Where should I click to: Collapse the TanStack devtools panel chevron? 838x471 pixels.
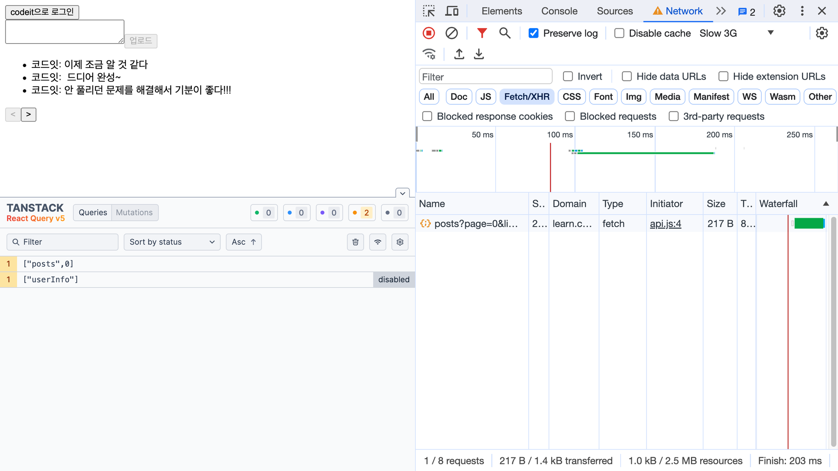click(x=403, y=193)
